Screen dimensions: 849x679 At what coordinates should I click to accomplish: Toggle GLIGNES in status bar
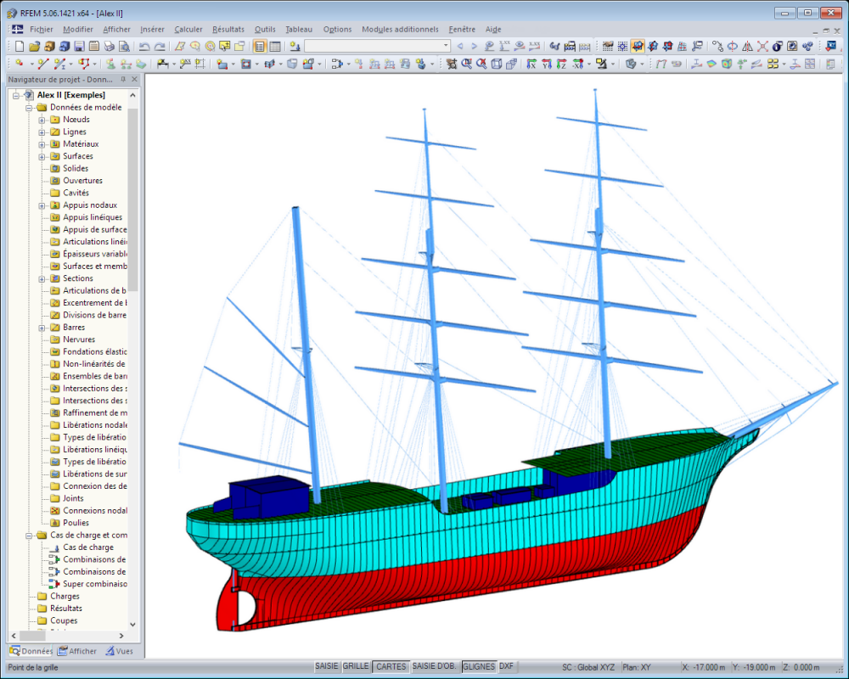tap(479, 666)
